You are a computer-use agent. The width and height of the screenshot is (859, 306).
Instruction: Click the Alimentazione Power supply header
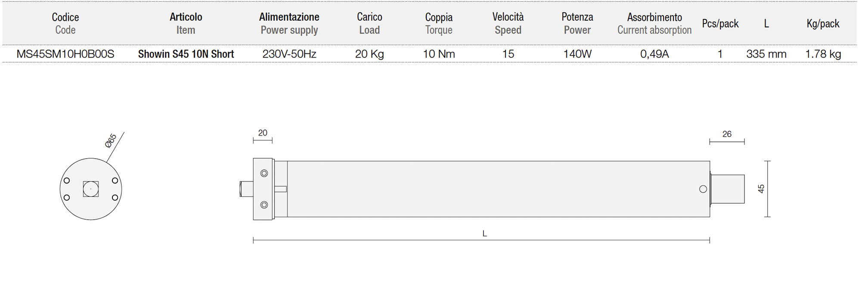tap(289, 23)
